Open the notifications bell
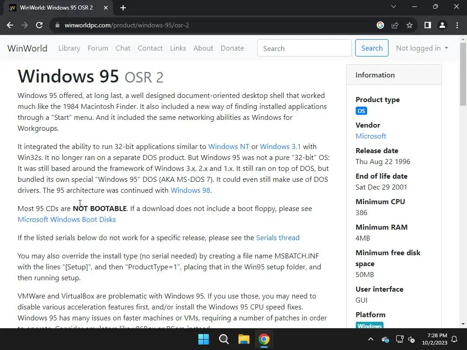467x350 pixels. (x=455, y=339)
